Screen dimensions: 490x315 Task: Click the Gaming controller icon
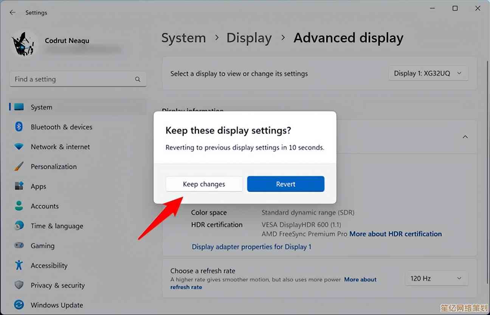tap(19, 246)
